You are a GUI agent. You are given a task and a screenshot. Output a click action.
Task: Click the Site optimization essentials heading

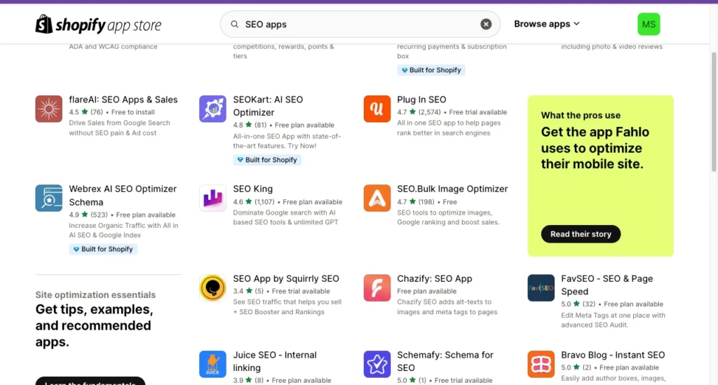pos(95,295)
